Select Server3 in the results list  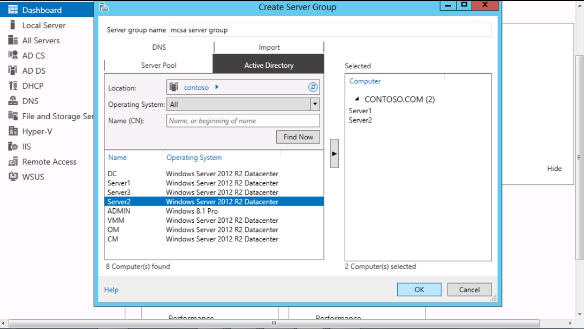[214, 192]
